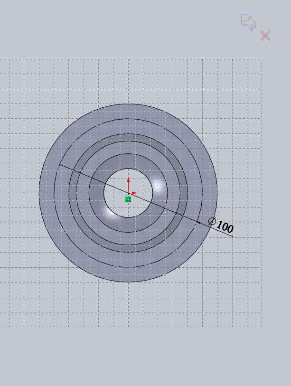The height and width of the screenshot is (386, 291).
Task: Click the exit sketch confirm icon
Action: [248, 23]
